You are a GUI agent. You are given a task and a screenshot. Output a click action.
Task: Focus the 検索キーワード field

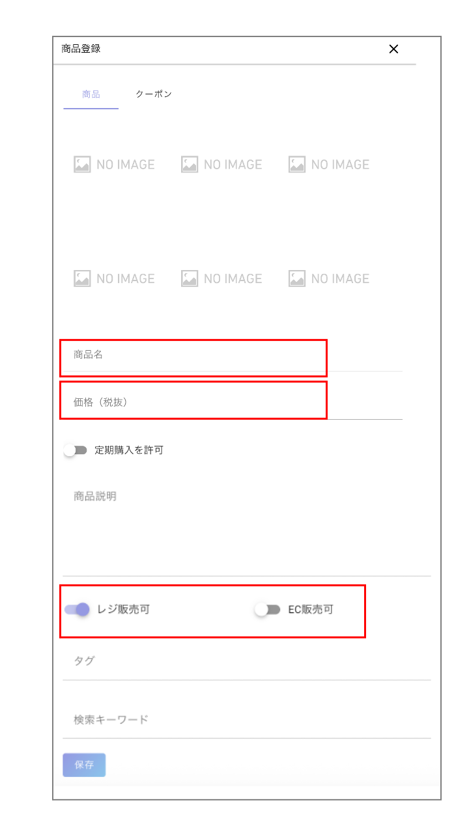246,720
